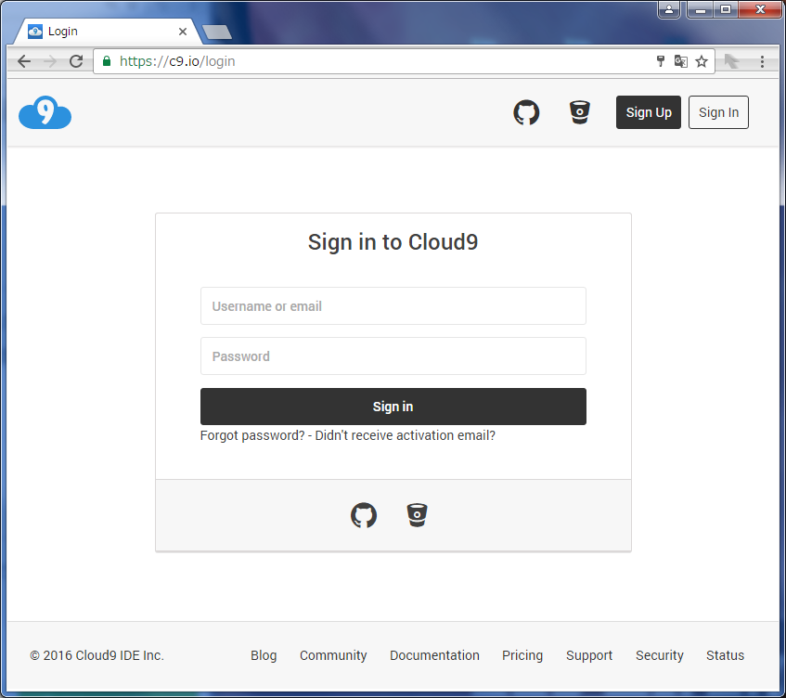Screen dimensions: 786x698
Task: Open saved passwords key icon
Action: coord(661,61)
